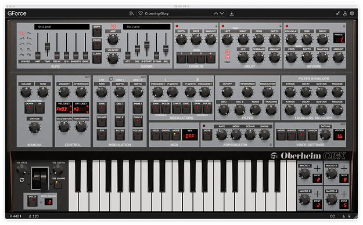Image resolution: width=363 pixels, height=225 pixels.
Task: Toggle the HOLD switch in MIDI section
Action: 156,135
